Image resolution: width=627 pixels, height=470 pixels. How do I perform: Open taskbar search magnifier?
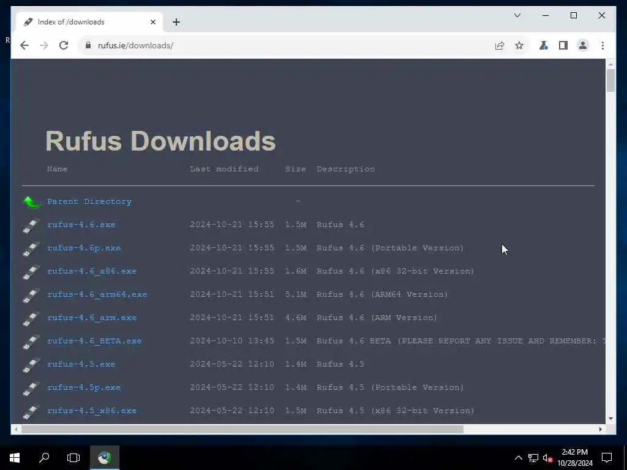tap(44, 458)
